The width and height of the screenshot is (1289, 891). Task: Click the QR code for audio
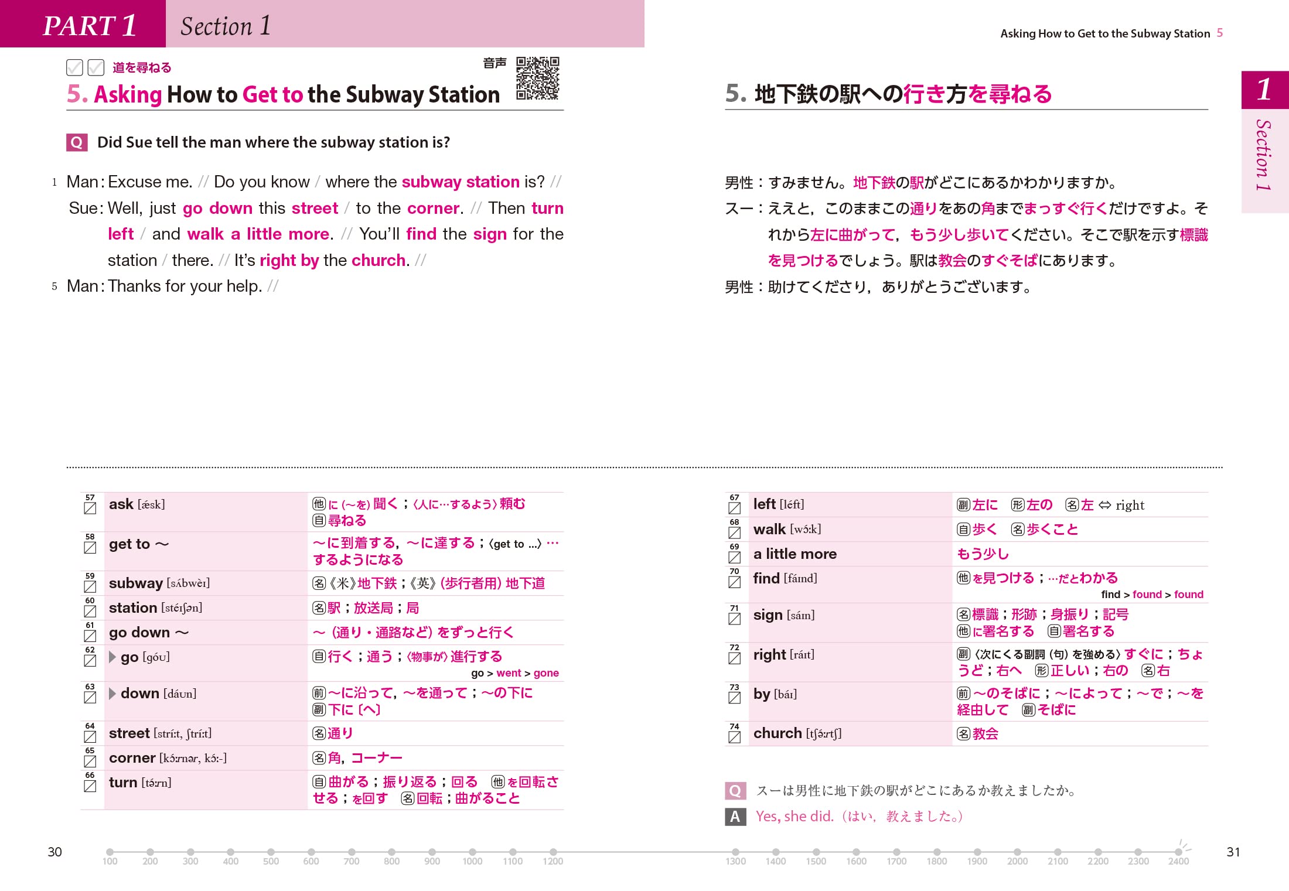537,78
